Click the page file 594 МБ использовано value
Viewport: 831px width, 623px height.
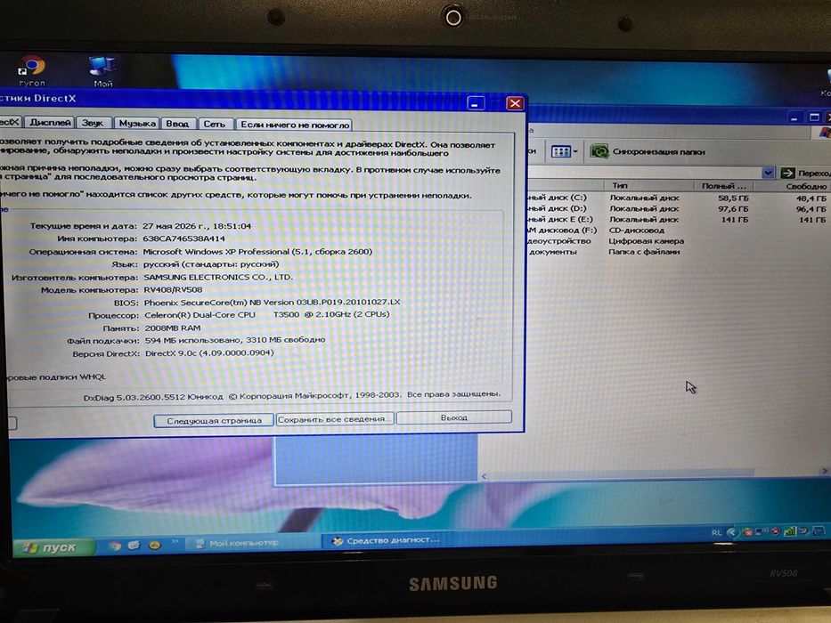coord(235,340)
